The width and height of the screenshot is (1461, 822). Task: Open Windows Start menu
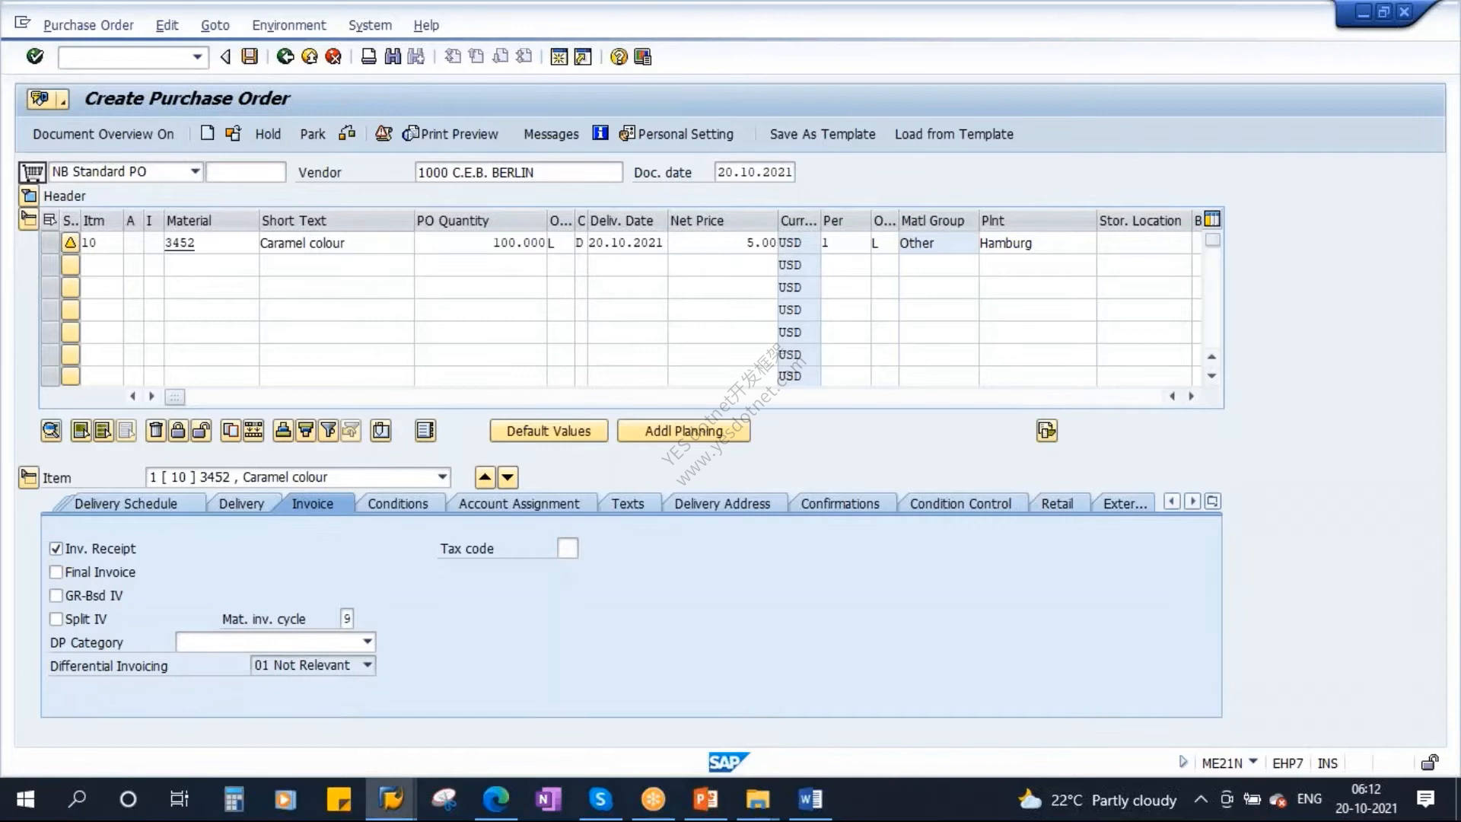[26, 799]
